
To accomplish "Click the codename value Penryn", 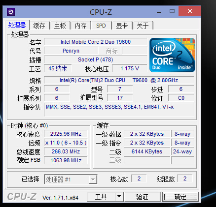I will pyautogui.click(x=71, y=51).
